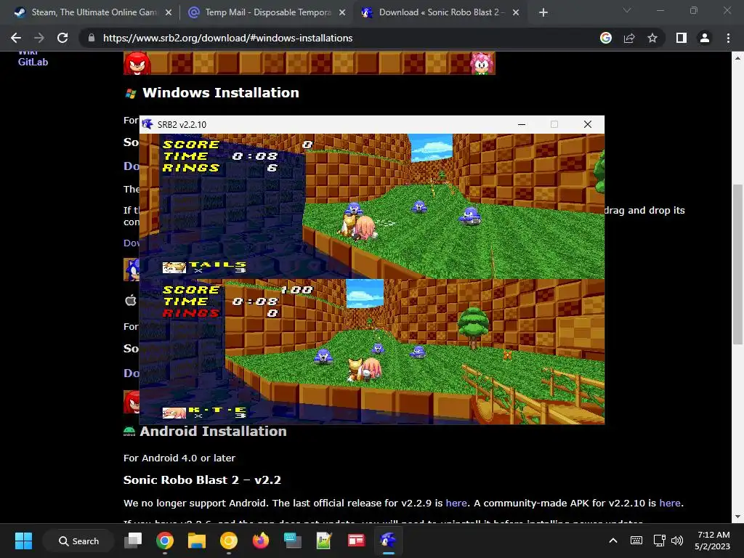Bookmark this page with the star icon
This screenshot has height=558, width=744.
coord(652,38)
